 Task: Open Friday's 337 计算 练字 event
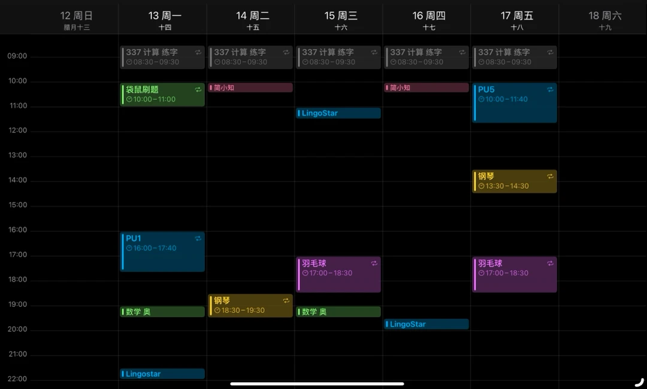pyautogui.click(x=515, y=57)
